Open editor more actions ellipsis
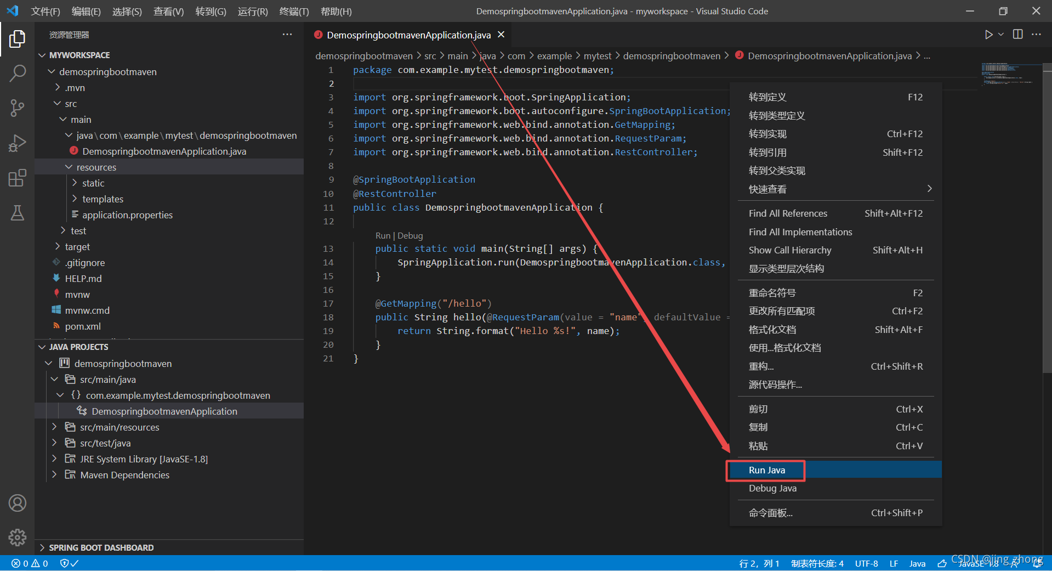Viewport: 1052px width, 571px height. pyautogui.click(x=1036, y=35)
